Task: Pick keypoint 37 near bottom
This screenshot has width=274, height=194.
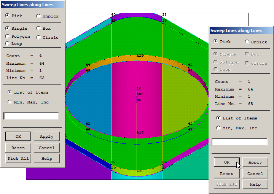Action: click(113, 162)
